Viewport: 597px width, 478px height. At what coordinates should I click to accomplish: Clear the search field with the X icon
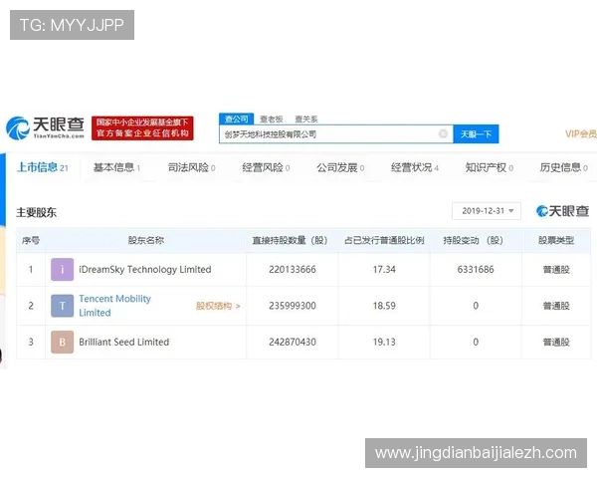click(x=443, y=133)
